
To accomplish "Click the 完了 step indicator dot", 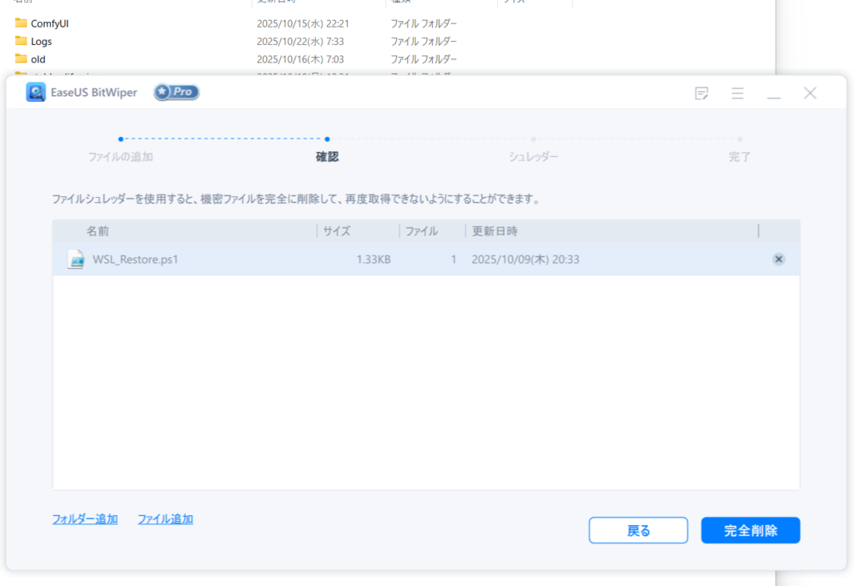I will pos(739,140).
